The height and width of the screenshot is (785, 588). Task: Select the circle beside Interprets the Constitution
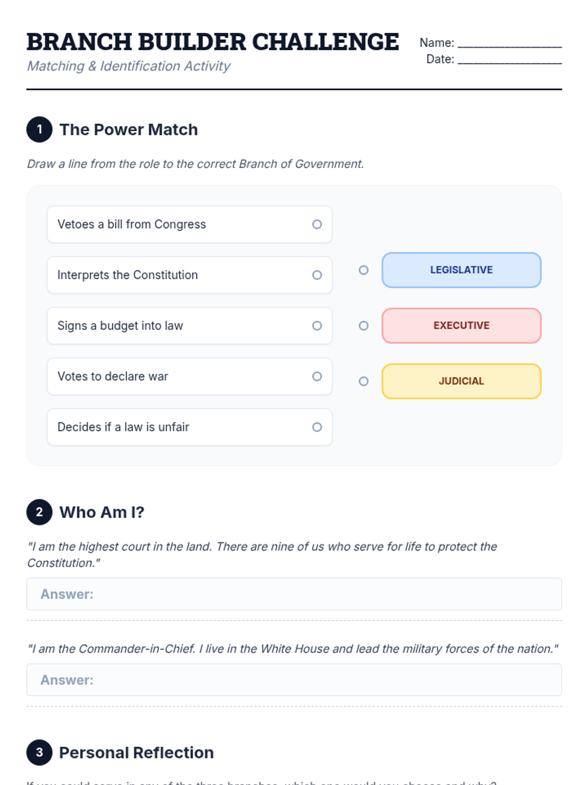tap(317, 275)
